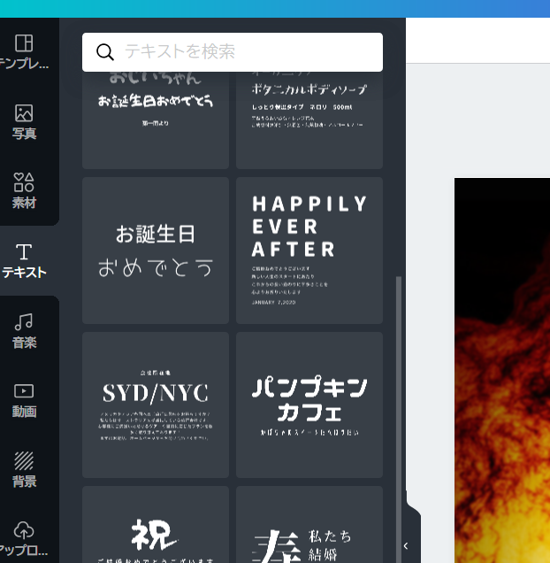Select the fire image on canvas
The image size is (550, 563).
(502, 370)
